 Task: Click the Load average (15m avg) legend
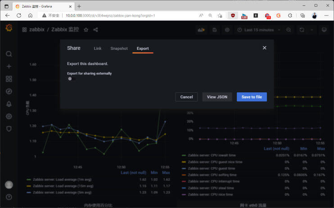pos(63,186)
